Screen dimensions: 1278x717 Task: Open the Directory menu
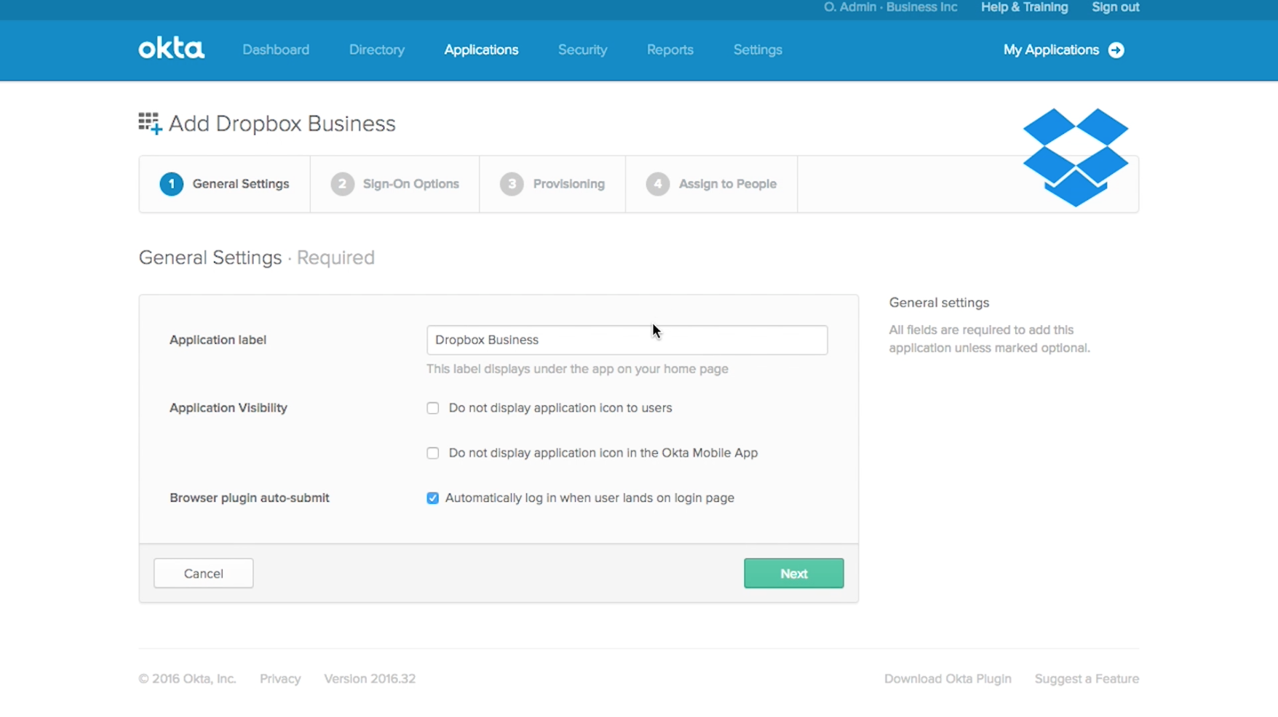pyautogui.click(x=376, y=50)
